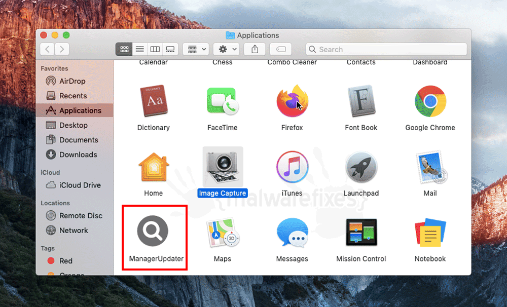Open the group-by arrangement dropdown
507x307 pixels.
(196, 49)
